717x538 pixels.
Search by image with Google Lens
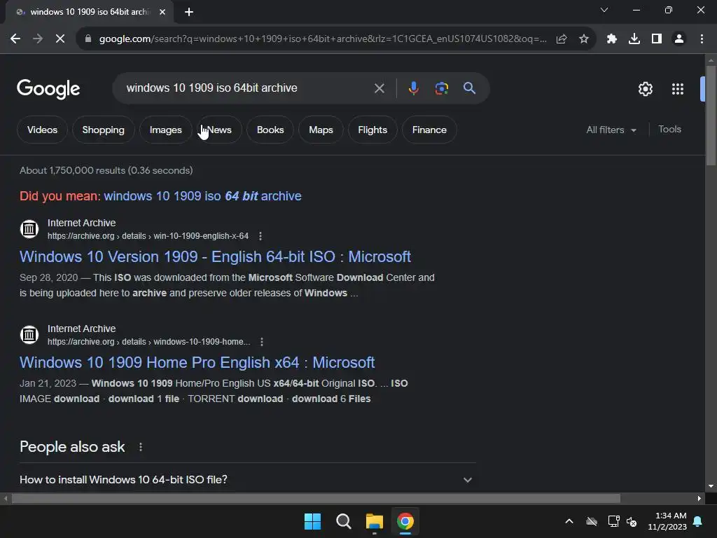tap(441, 88)
